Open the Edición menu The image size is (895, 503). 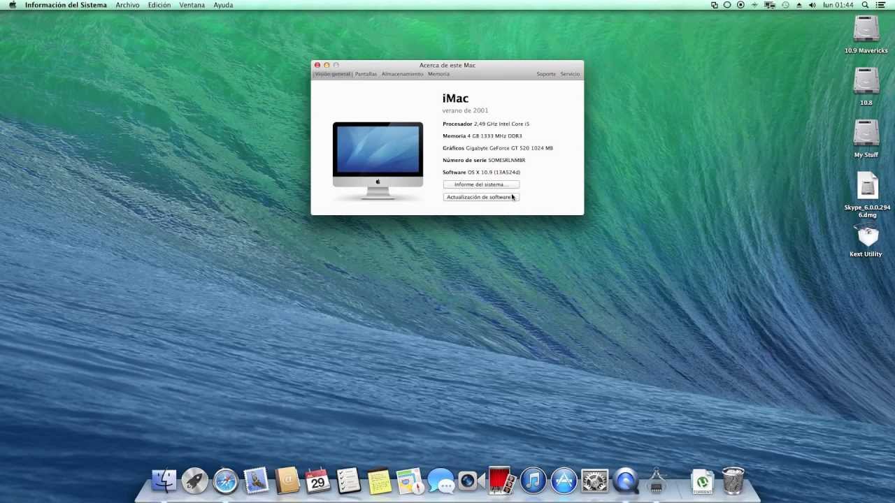pyautogui.click(x=159, y=5)
